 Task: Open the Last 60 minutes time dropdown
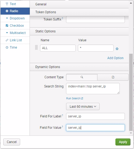(83, 107)
